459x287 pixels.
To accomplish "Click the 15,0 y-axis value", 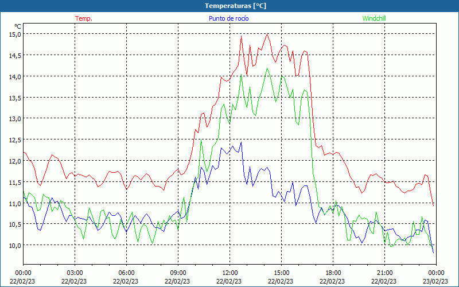I will tap(15, 34).
